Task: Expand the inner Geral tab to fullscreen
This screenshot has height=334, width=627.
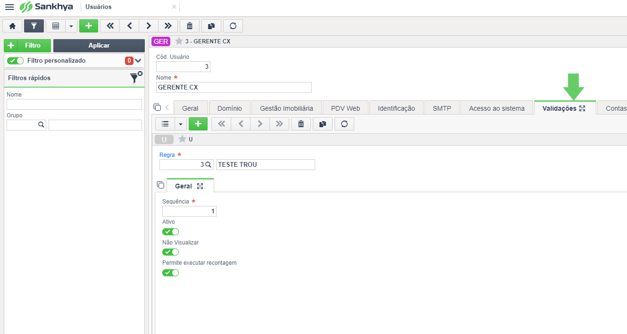Action: [x=200, y=186]
